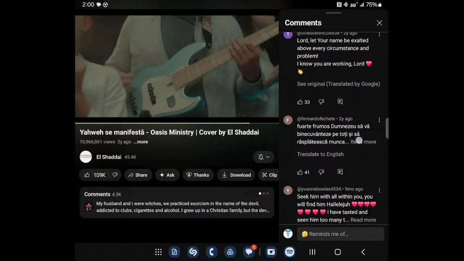This screenshot has width=464, height=261.
Task: Go to the home screen
Action: tap(337, 252)
